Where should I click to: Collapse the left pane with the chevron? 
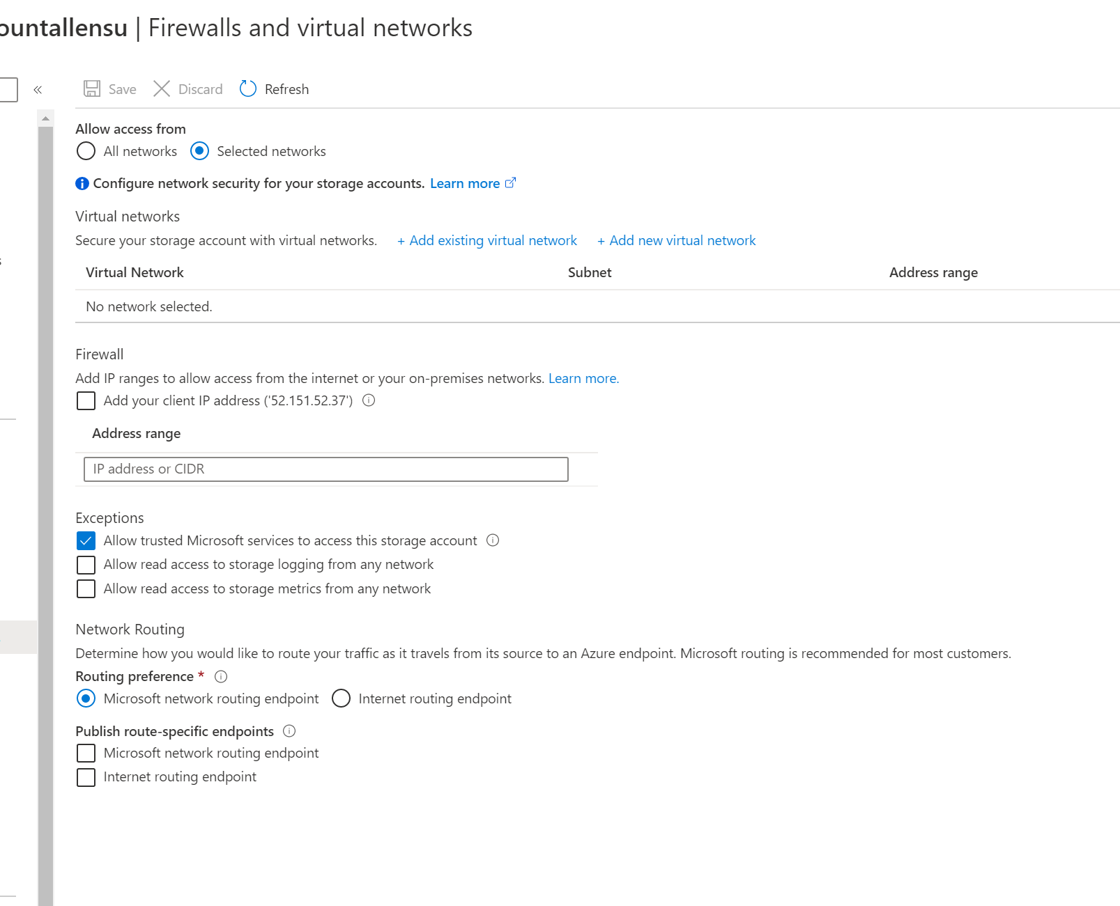38,89
